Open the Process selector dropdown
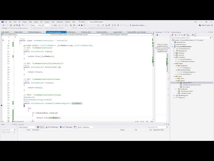The width and height of the screenshot is (214, 161). 19,28
